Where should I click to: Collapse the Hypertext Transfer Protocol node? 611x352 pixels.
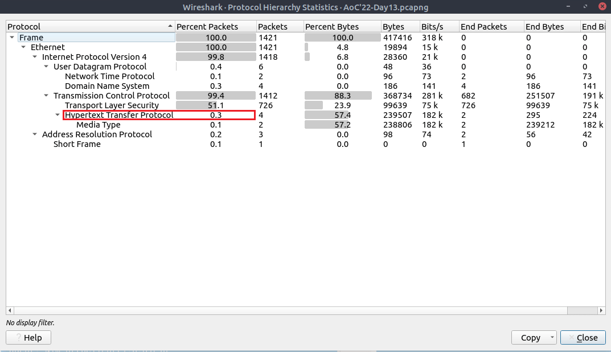(x=58, y=115)
